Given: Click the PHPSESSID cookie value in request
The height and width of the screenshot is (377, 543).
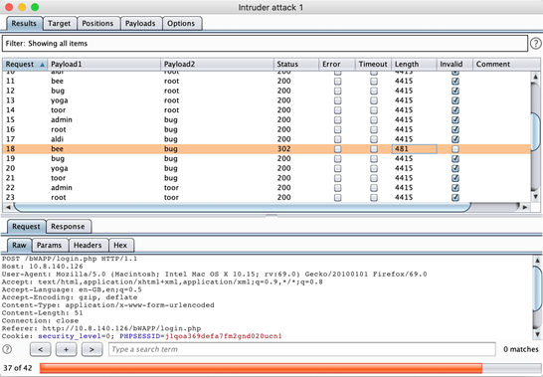Looking at the screenshot, I should pos(224,336).
